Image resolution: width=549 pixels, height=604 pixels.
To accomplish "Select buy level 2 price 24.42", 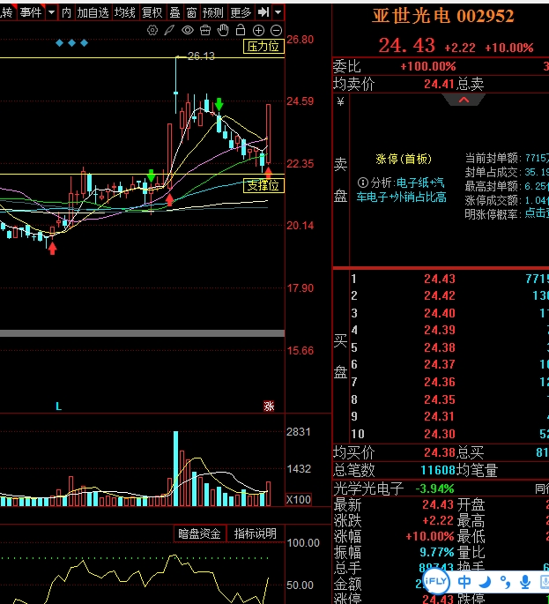I will [x=439, y=295].
